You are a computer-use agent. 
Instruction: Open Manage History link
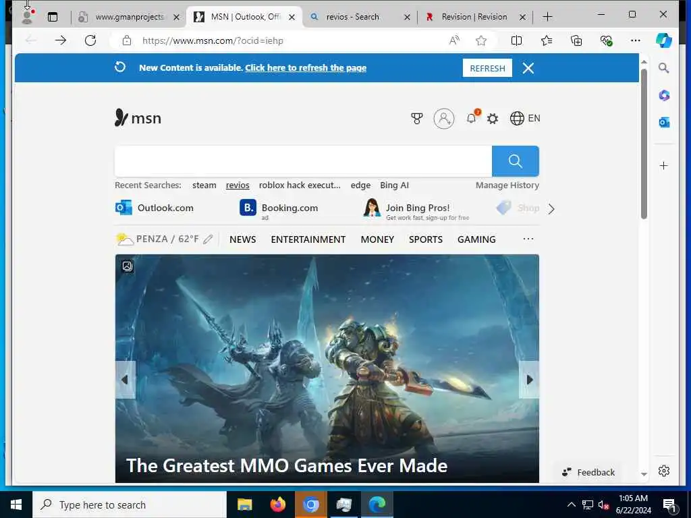(507, 185)
